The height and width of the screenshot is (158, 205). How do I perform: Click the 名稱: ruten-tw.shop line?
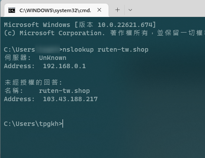tap(47, 91)
